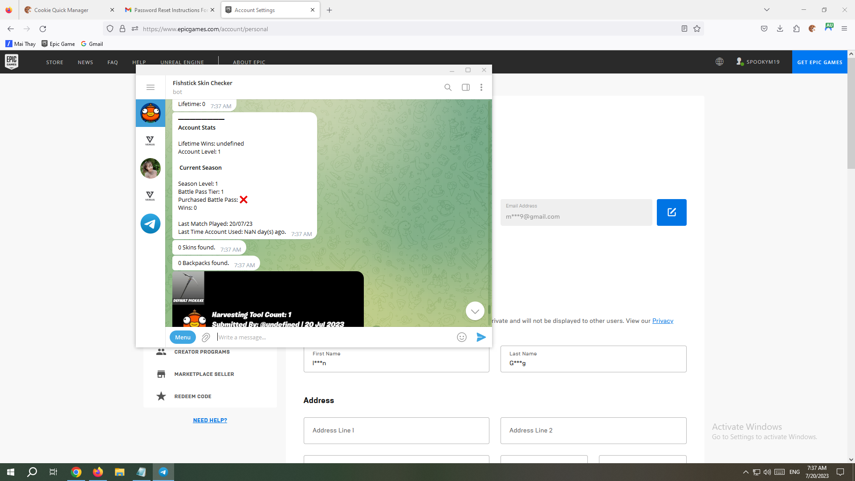The height and width of the screenshot is (481, 855).
Task: Toggle reader view icon
Action: pyautogui.click(x=684, y=29)
